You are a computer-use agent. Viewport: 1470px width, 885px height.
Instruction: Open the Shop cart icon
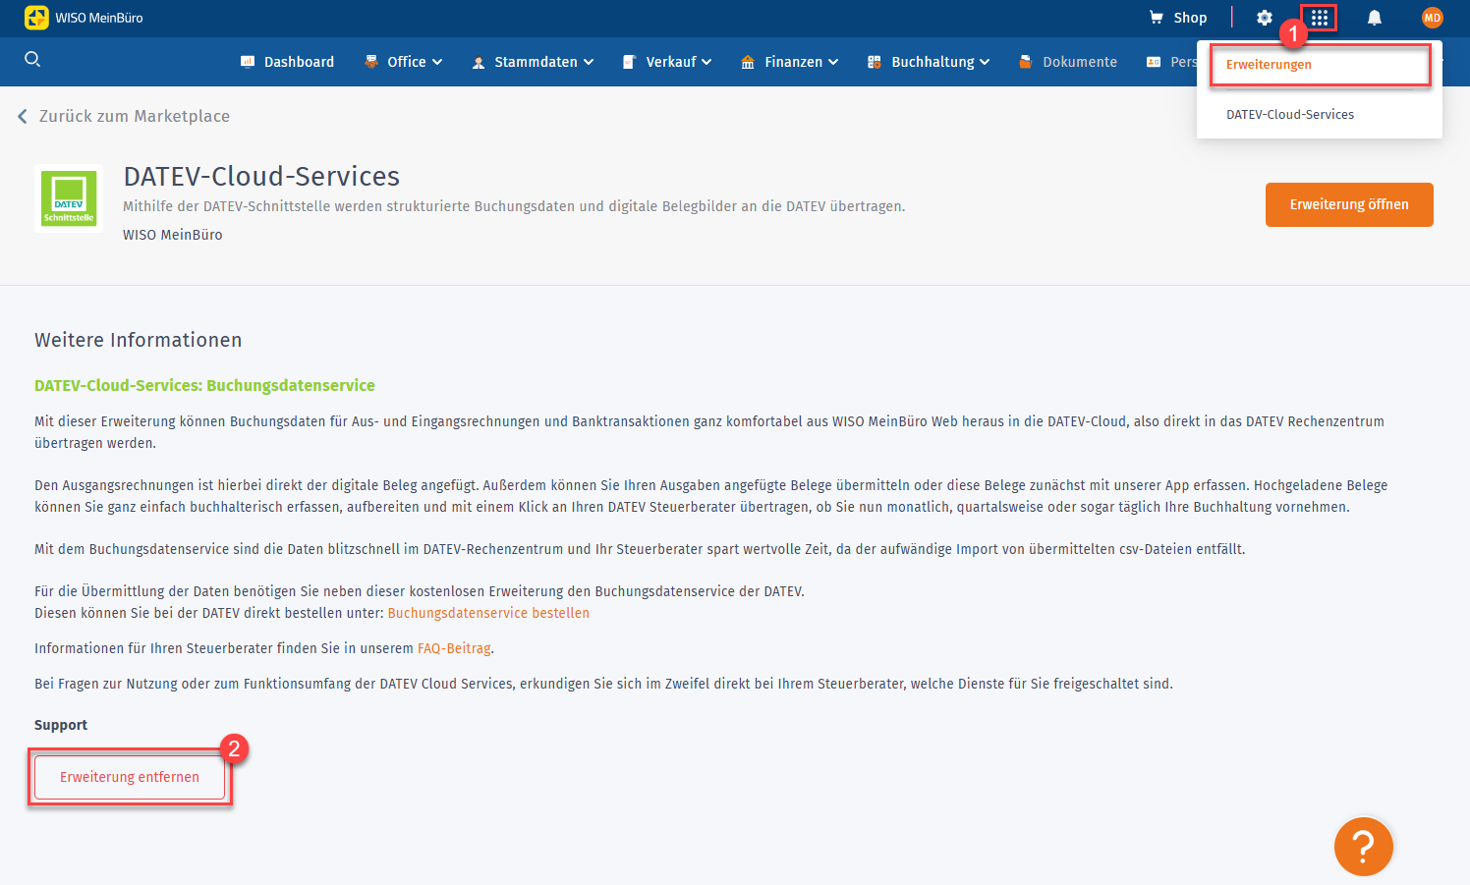point(1157,18)
